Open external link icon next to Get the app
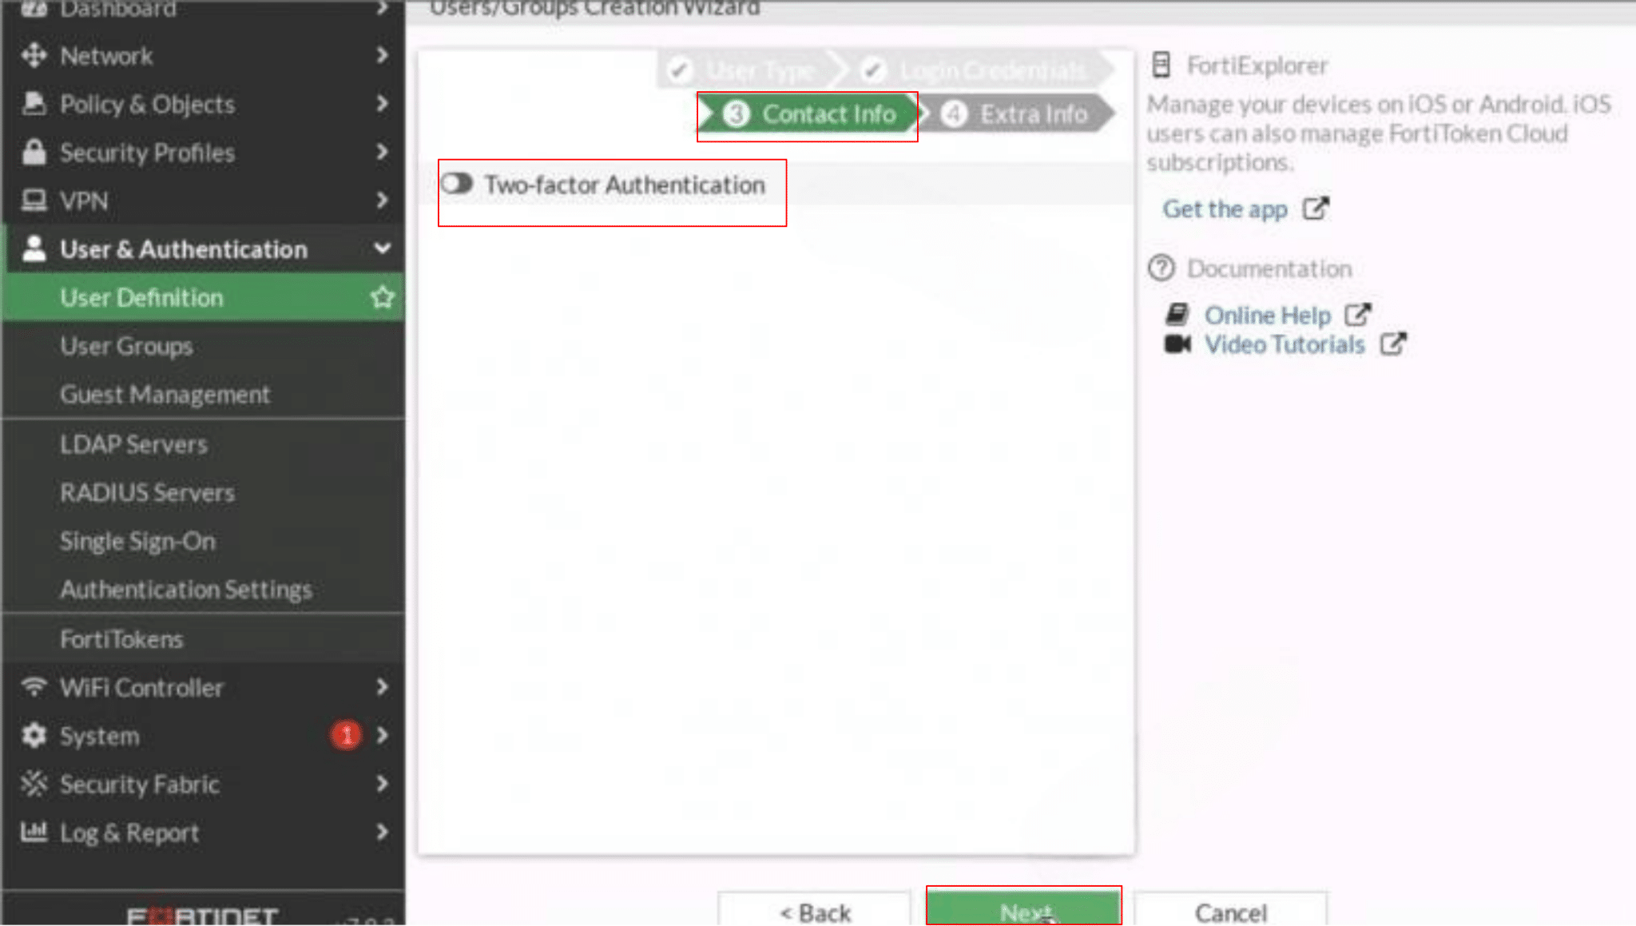Screen dimensions: 1636x926 (1316, 209)
